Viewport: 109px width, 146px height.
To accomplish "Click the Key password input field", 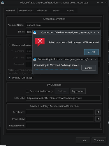I will point(63,126).
